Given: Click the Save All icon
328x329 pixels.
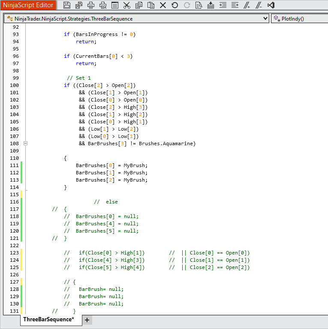Looking at the screenshot, I should (x=79, y=6).
